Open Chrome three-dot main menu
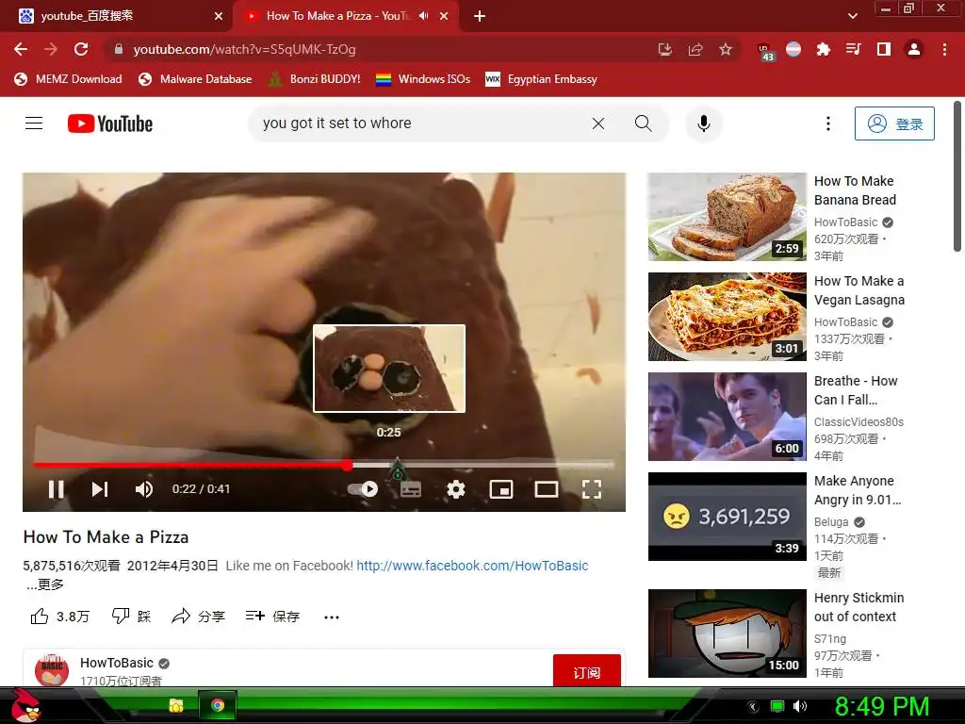The height and width of the screenshot is (724, 965). point(944,49)
